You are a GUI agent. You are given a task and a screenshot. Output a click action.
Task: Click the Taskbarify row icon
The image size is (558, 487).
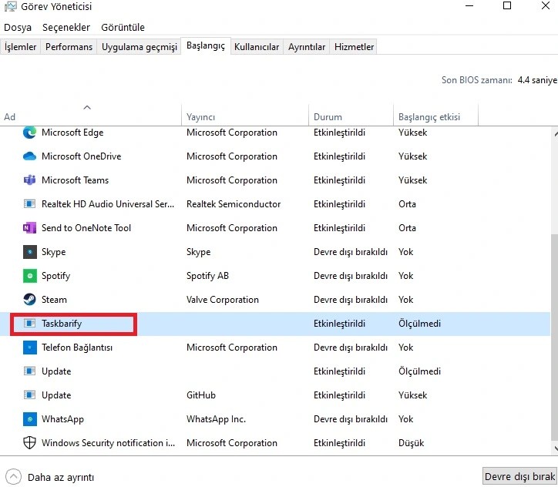(x=29, y=324)
